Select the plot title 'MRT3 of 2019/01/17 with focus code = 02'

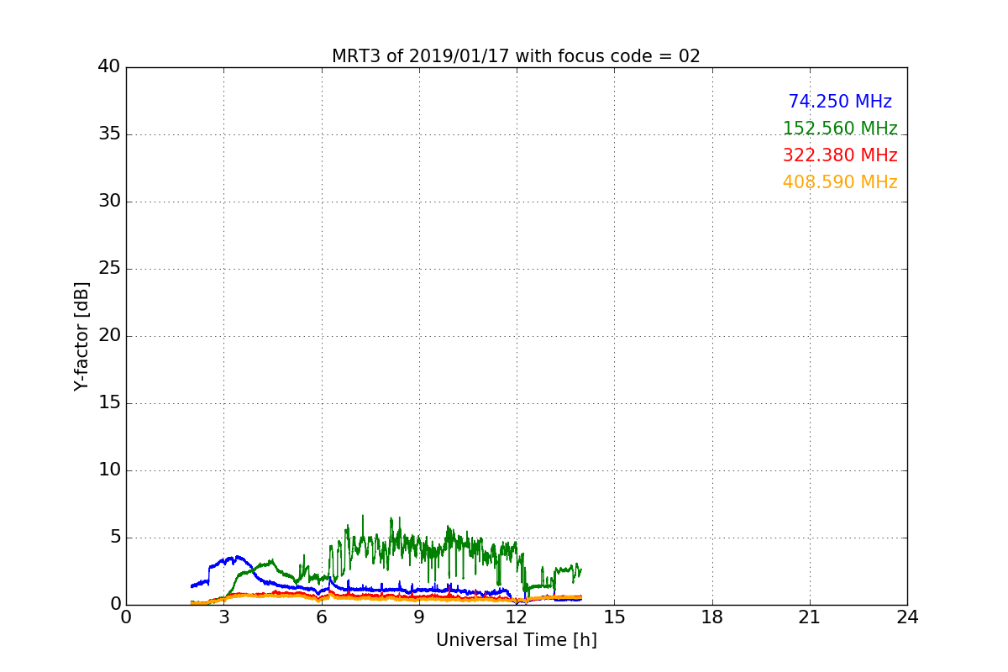(x=516, y=56)
